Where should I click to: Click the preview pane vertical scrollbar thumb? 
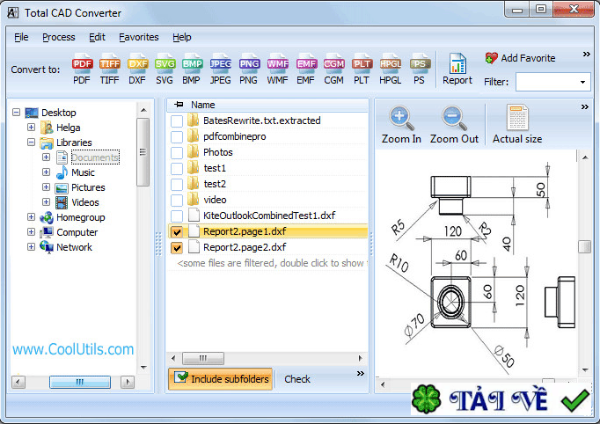(x=584, y=246)
